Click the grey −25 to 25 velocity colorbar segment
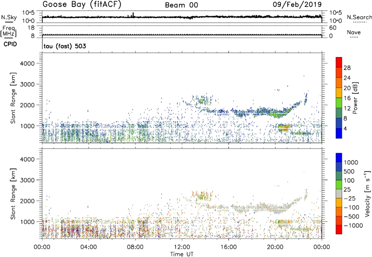 [339, 193]
